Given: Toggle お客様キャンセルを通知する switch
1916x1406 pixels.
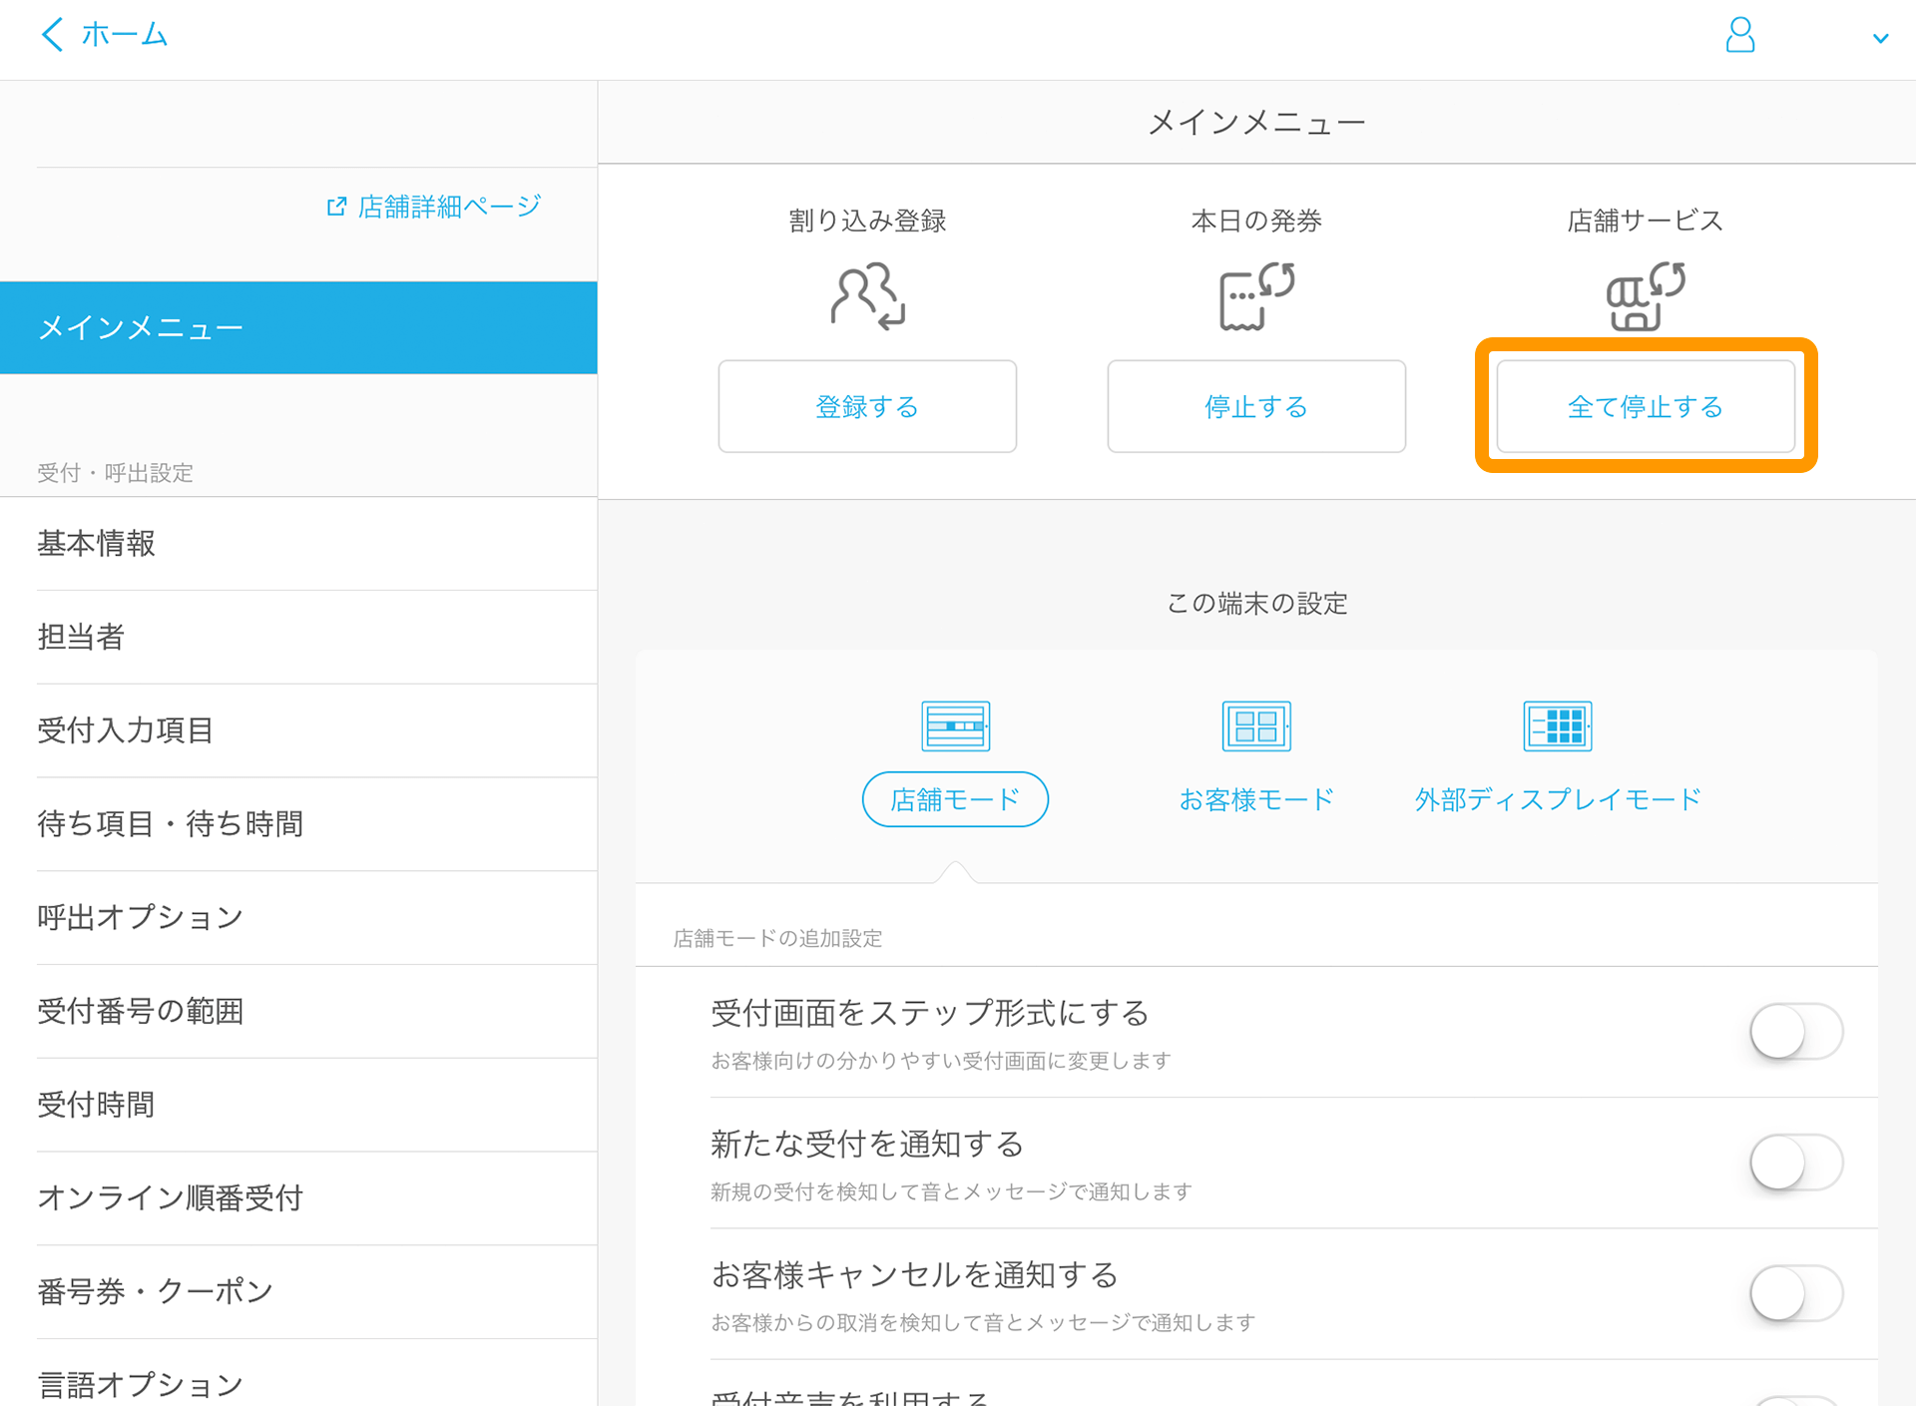Looking at the screenshot, I should click(x=1796, y=1293).
